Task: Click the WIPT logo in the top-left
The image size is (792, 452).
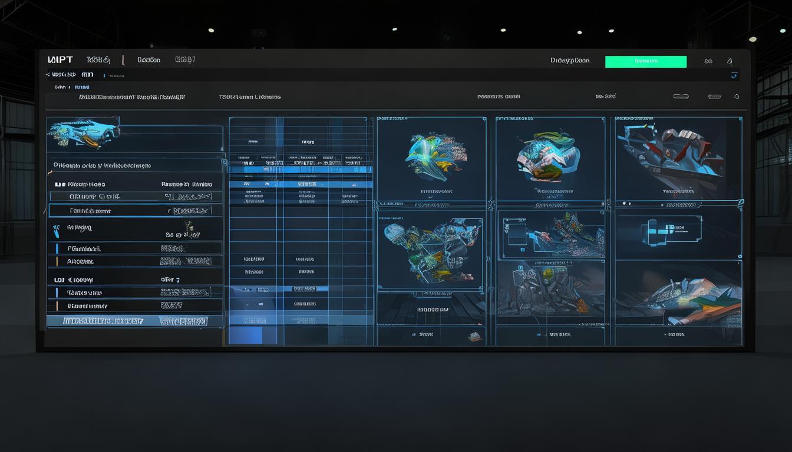Action: tap(60, 60)
